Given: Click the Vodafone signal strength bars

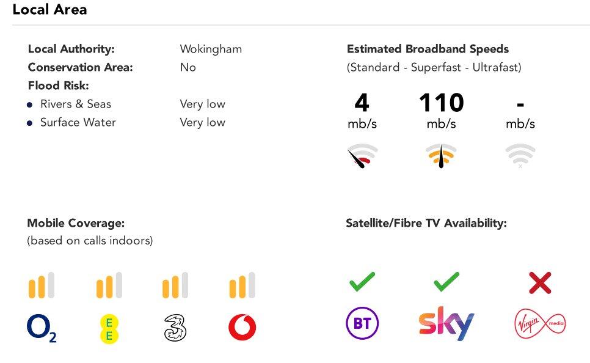Looking at the screenshot, I should 242,285.
